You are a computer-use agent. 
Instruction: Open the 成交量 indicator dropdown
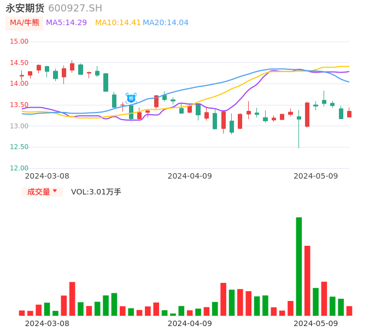[42, 192]
